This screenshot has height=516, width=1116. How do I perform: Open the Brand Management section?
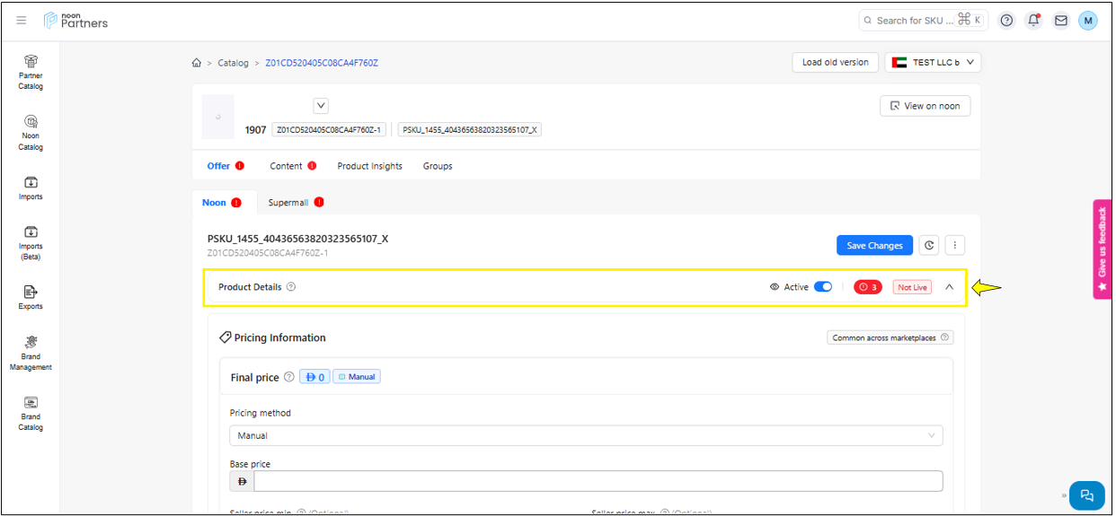pos(31,353)
